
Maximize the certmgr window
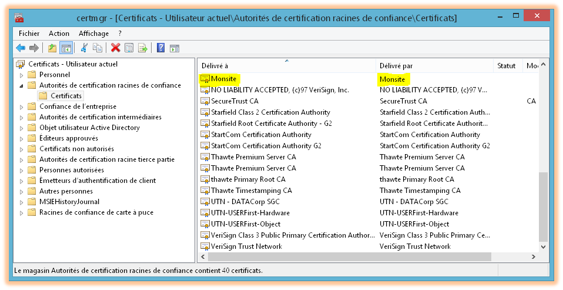(x=516, y=16)
